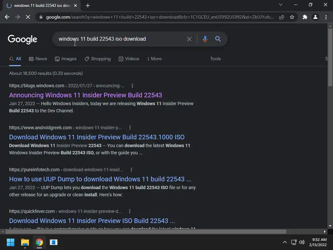
Task: Open the blue window app on taskbar
Action: pos(54,242)
